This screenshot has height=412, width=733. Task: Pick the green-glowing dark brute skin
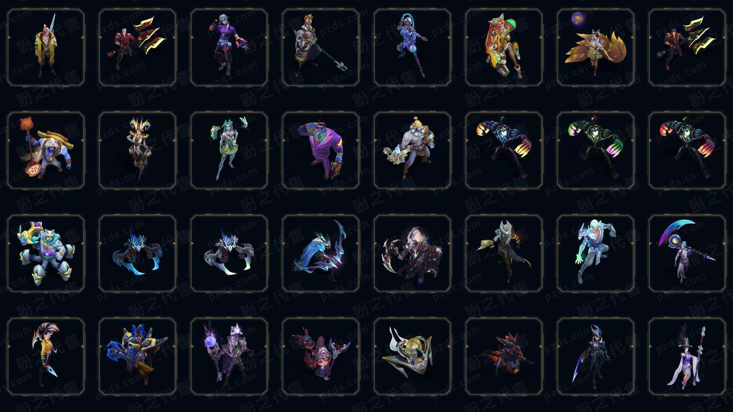pos(596,150)
